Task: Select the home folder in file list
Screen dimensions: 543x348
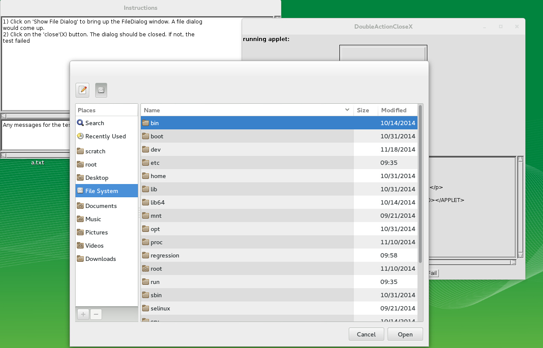Action: (x=158, y=176)
